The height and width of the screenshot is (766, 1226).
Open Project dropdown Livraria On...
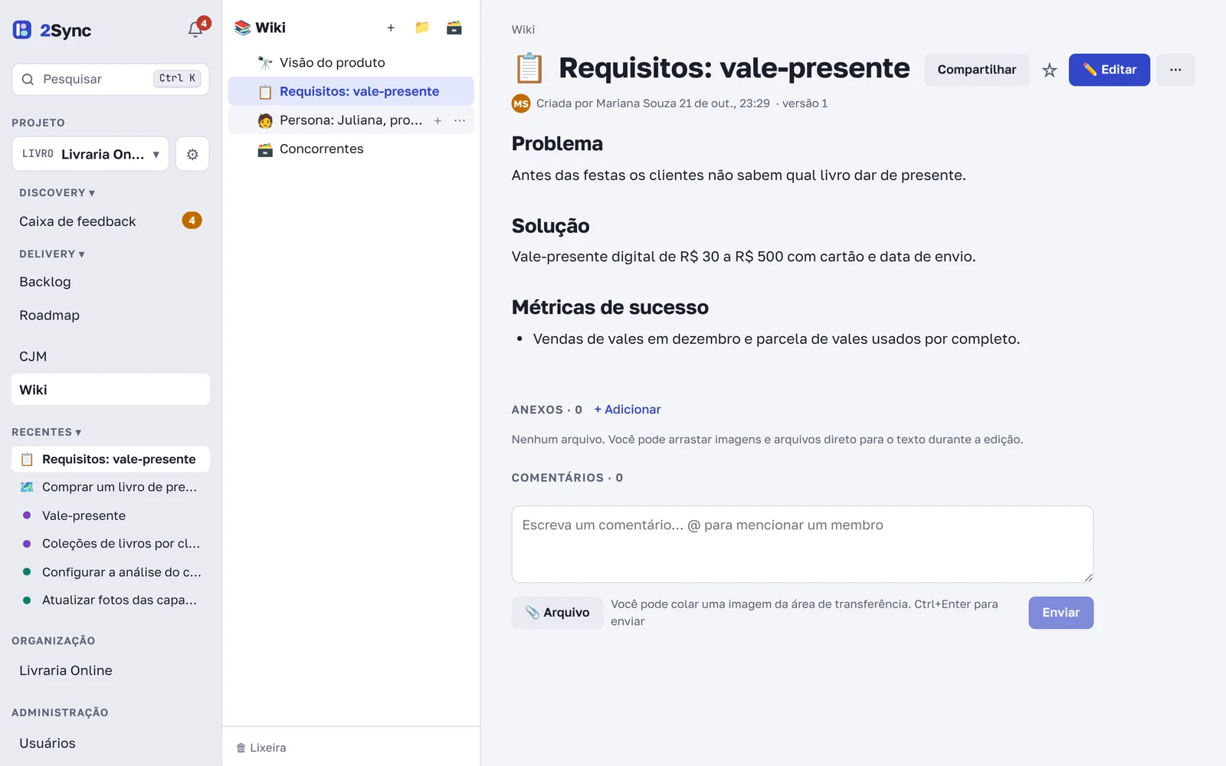click(x=90, y=154)
